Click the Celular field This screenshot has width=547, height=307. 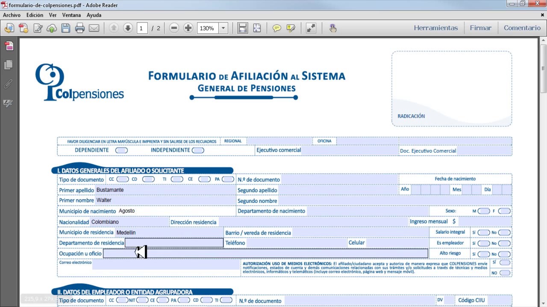(x=397, y=243)
